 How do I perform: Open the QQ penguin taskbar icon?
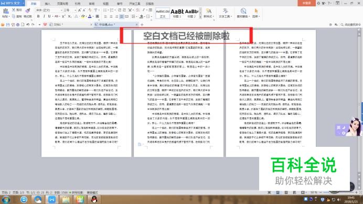point(94,199)
